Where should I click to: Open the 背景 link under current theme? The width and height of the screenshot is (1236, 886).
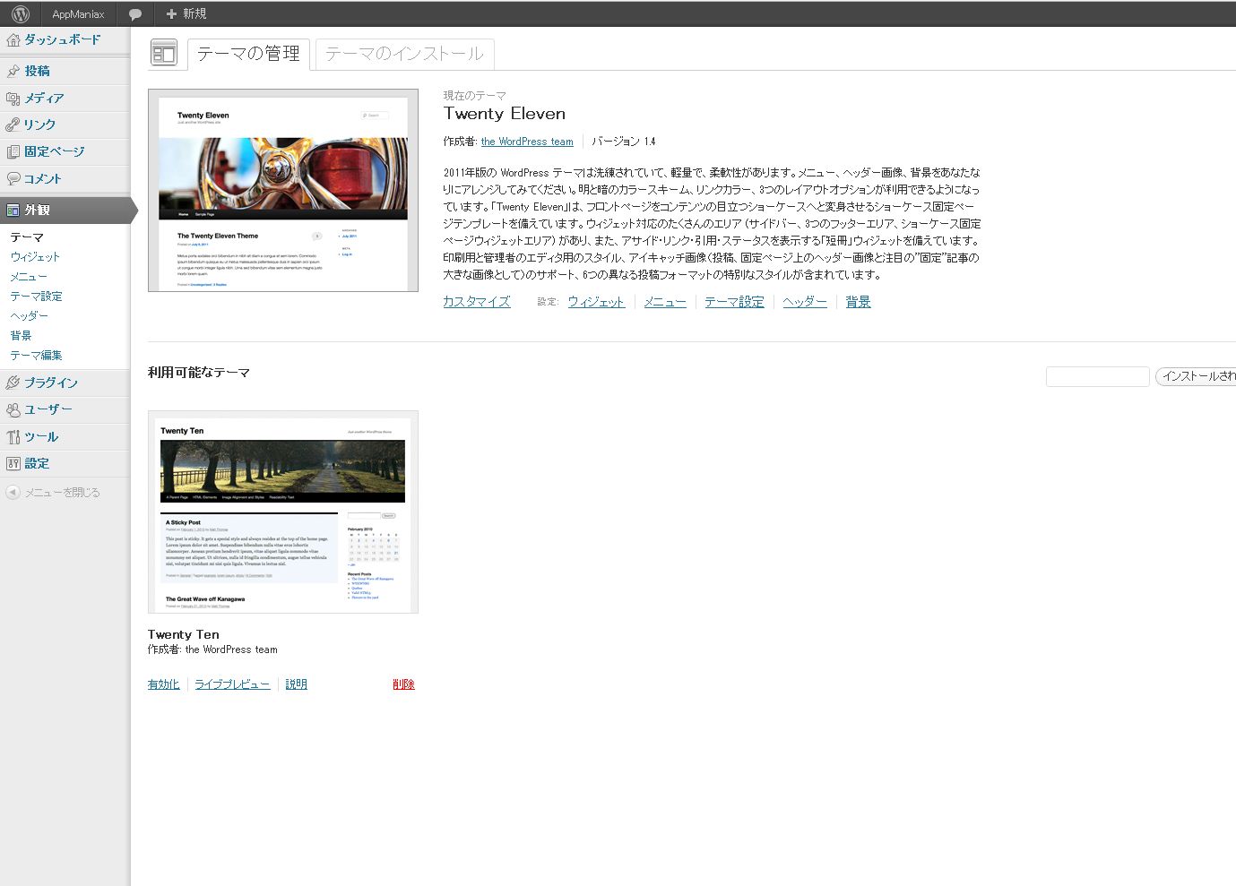858,302
